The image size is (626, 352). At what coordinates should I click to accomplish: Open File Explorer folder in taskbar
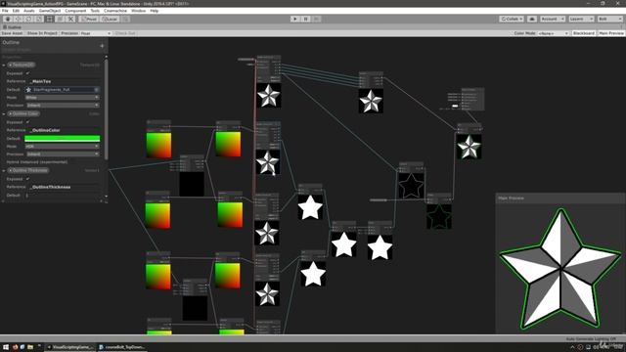point(30,347)
